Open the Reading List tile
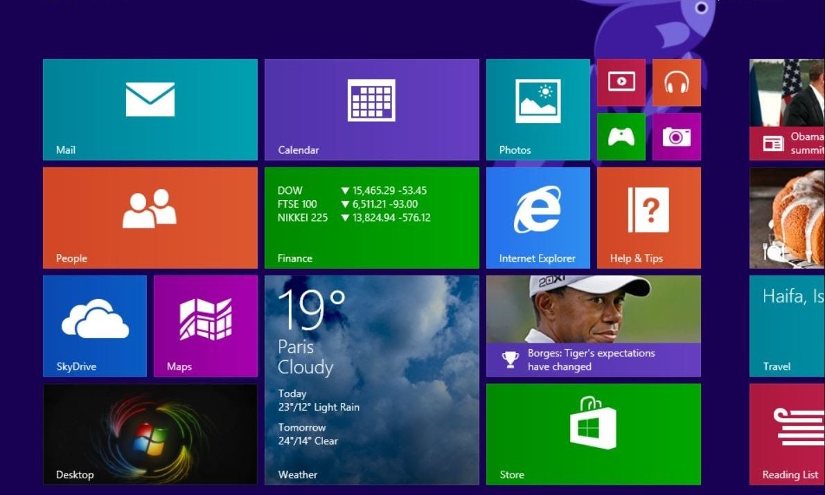The width and height of the screenshot is (825, 495). [787, 434]
